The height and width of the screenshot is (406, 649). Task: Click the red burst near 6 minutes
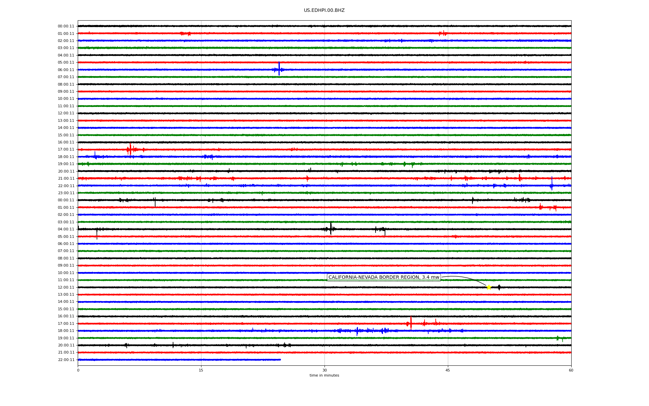point(130,149)
